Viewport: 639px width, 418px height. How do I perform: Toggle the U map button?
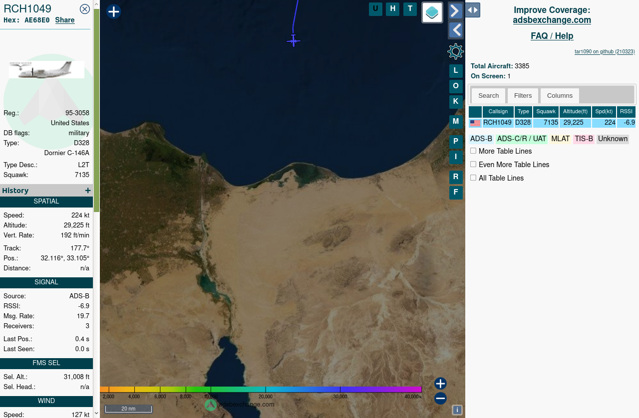[x=375, y=9]
